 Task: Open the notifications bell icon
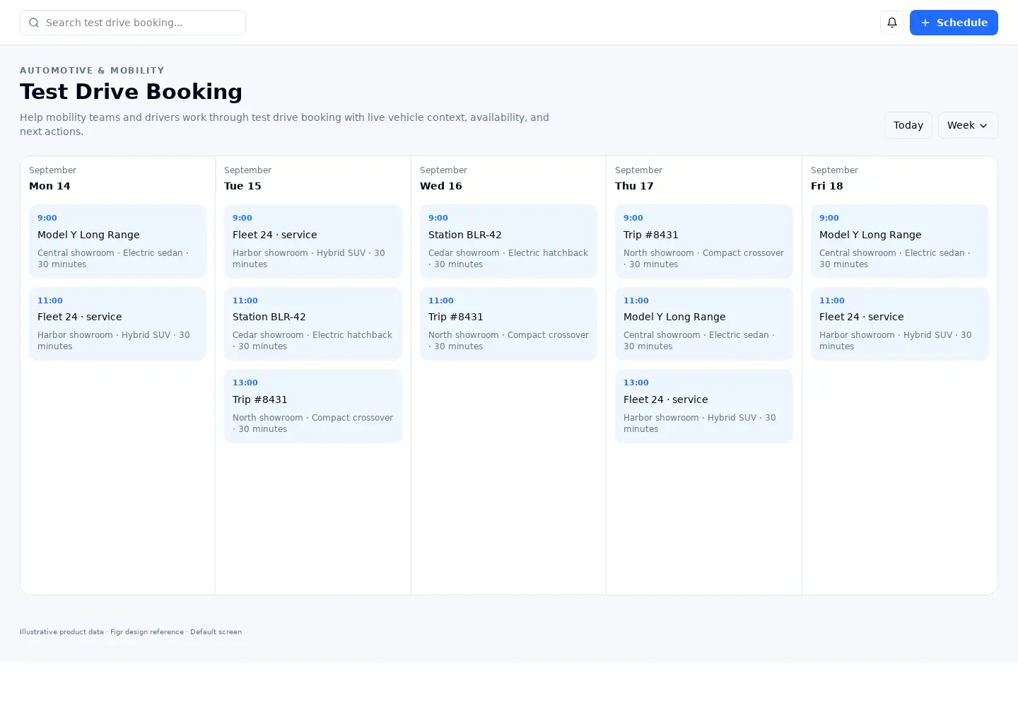(892, 23)
